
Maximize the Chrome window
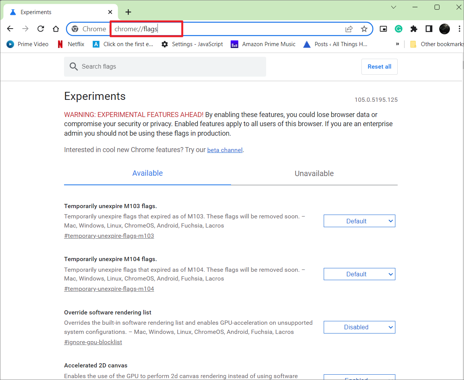coord(437,7)
